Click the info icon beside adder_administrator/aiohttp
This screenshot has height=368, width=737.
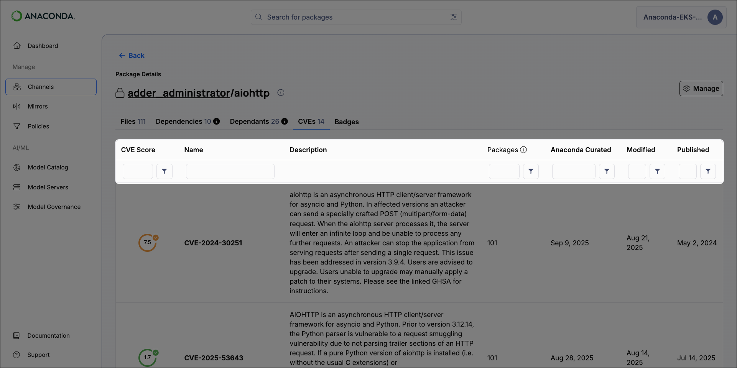click(x=281, y=92)
